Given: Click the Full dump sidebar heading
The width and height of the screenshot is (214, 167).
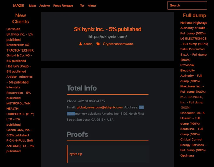Looking at the screenshot, I should coord(194,15).
